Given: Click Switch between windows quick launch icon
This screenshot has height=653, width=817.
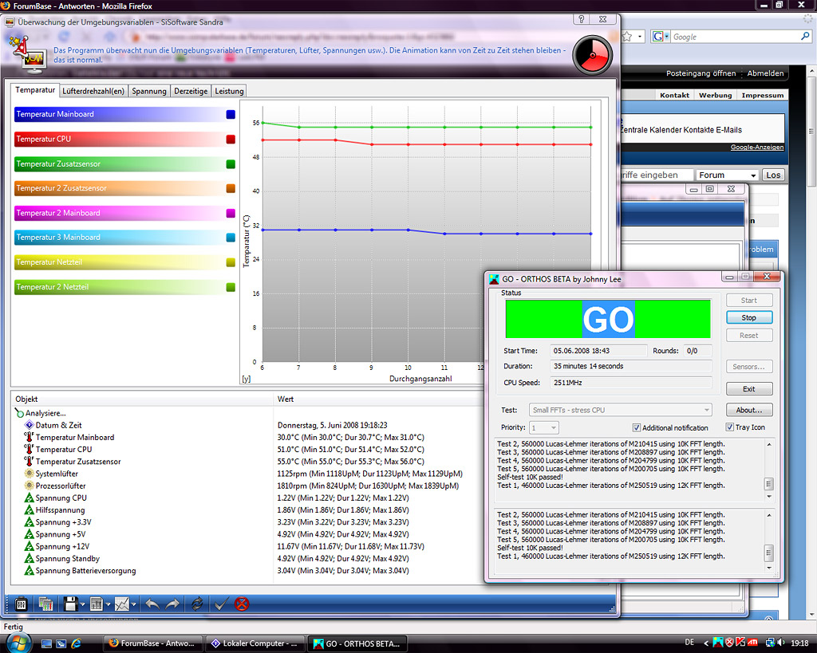Looking at the screenshot, I should (x=61, y=643).
